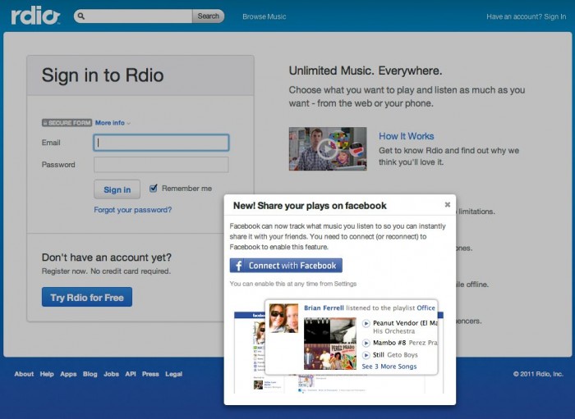Viewport: 575px width, 419px height.
Task: Click the Sign in button
Action: pos(117,189)
